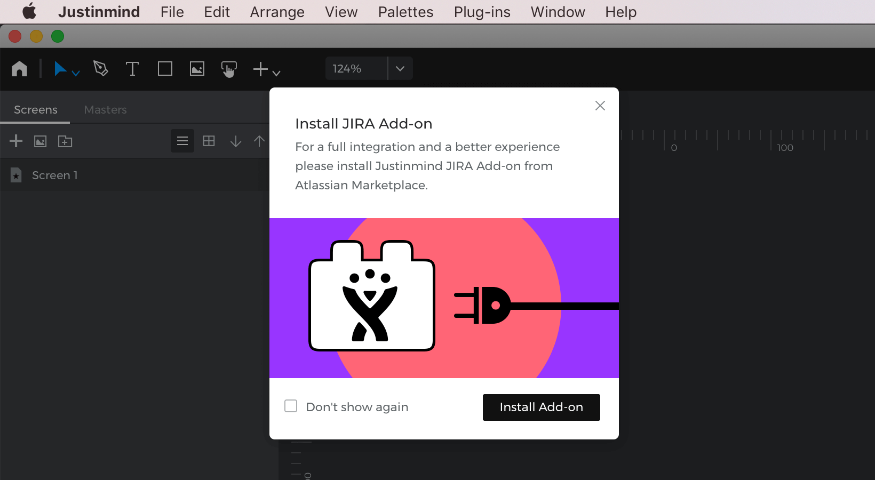Open the Apple menu
The height and width of the screenshot is (480, 875).
[x=29, y=11]
